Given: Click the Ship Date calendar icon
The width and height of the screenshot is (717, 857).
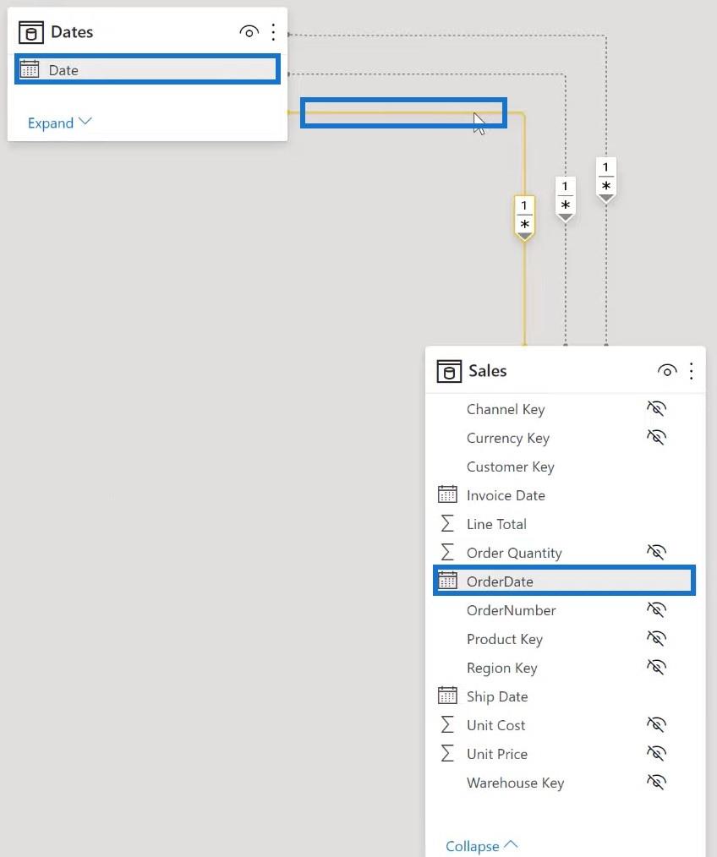Looking at the screenshot, I should point(447,696).
